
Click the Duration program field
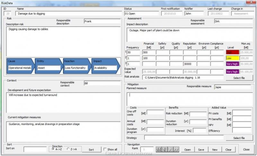155,129
